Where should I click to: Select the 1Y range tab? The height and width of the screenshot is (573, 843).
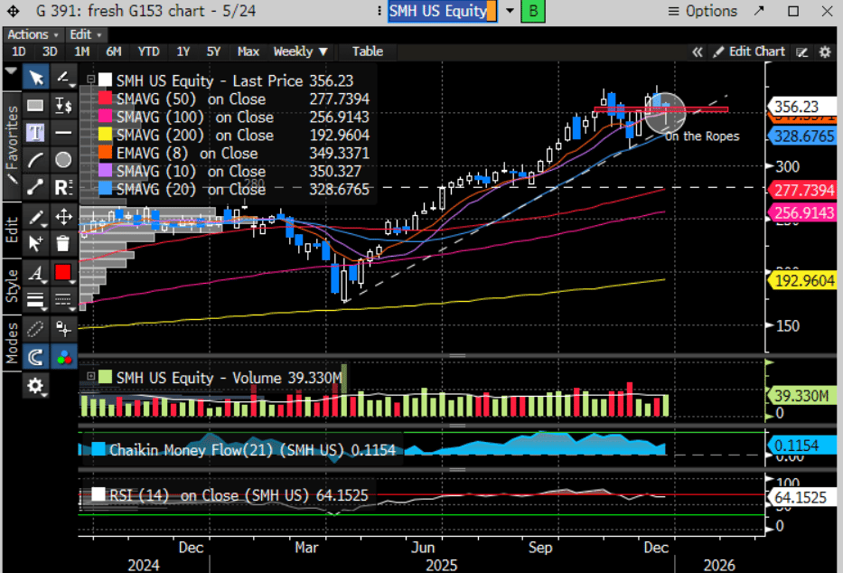pos(183,52)
